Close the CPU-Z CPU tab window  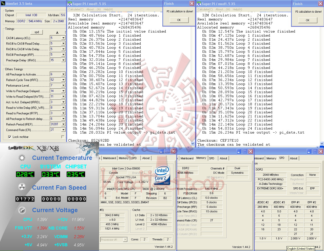click(x=173, y=151)
